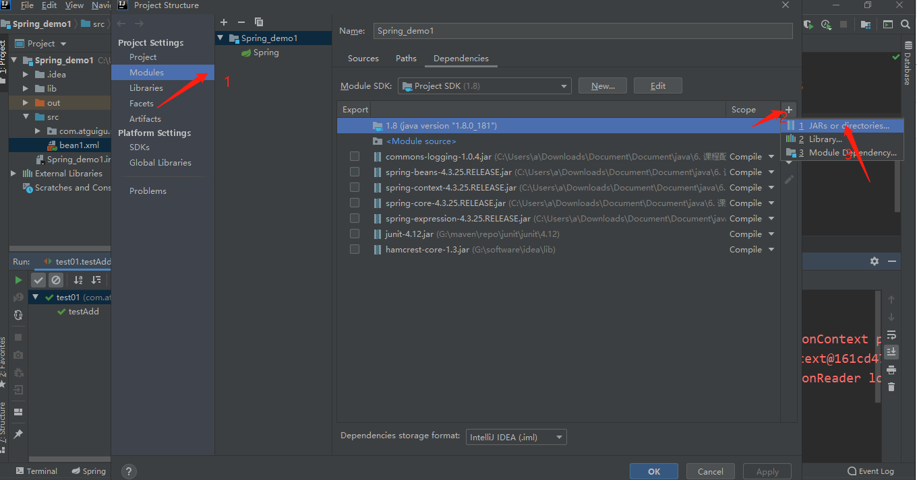Toggle show ignored tests icon
This screenshot has height=480, width=917.
56,280
